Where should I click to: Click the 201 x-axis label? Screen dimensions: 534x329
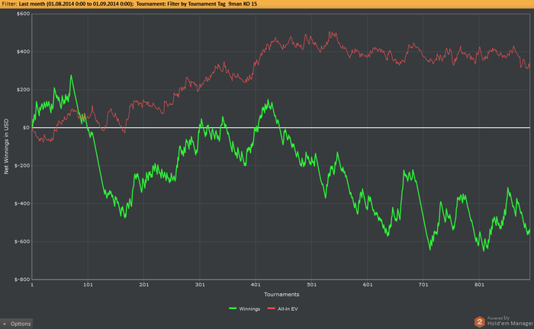click(143, 285)
